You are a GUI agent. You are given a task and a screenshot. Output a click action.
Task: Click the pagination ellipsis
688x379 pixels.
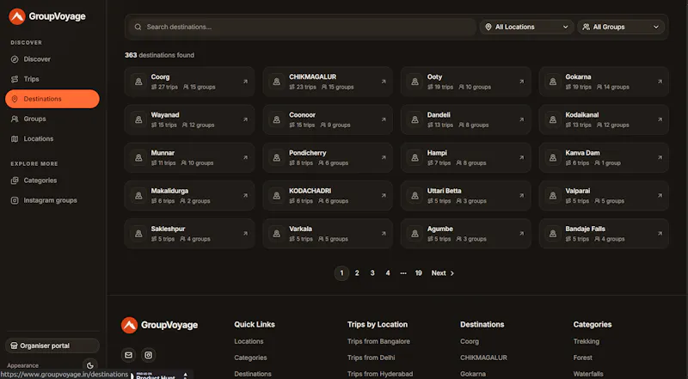(x=403, y=273)
